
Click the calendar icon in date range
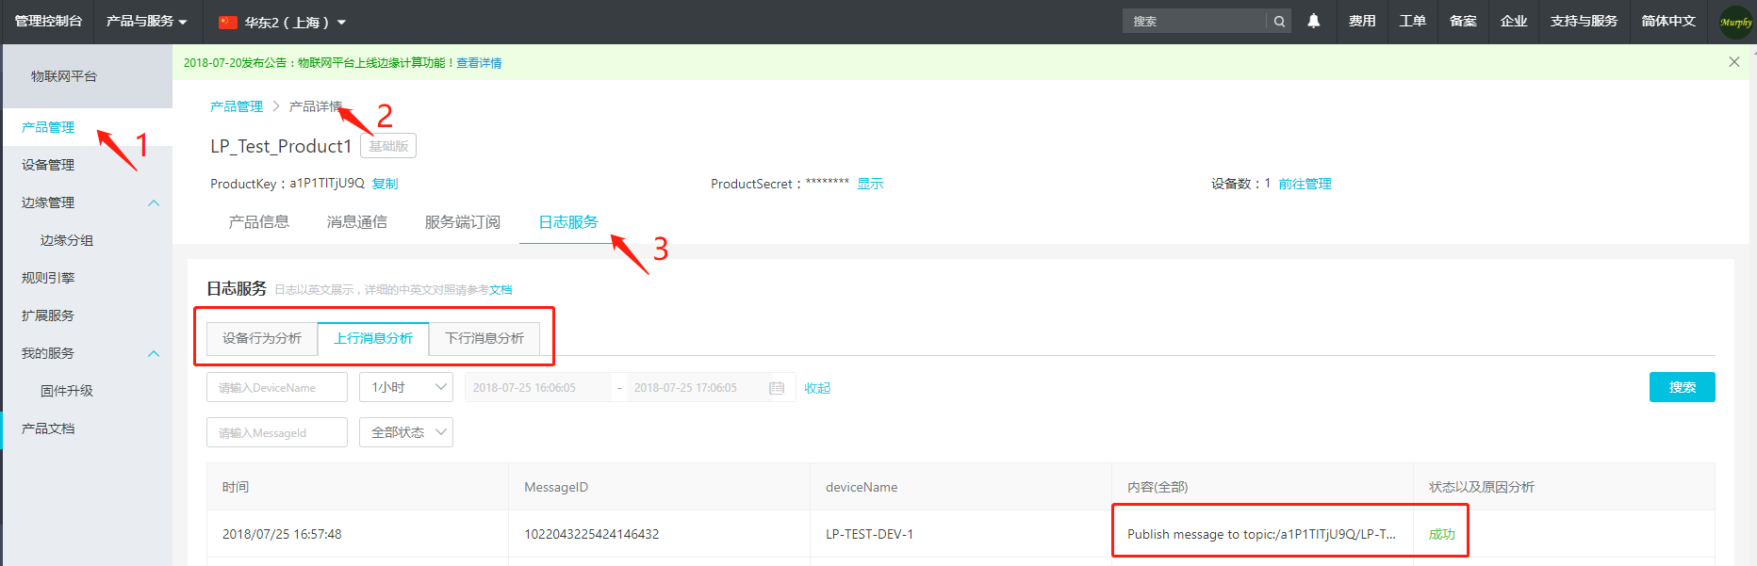pos(777,388)
